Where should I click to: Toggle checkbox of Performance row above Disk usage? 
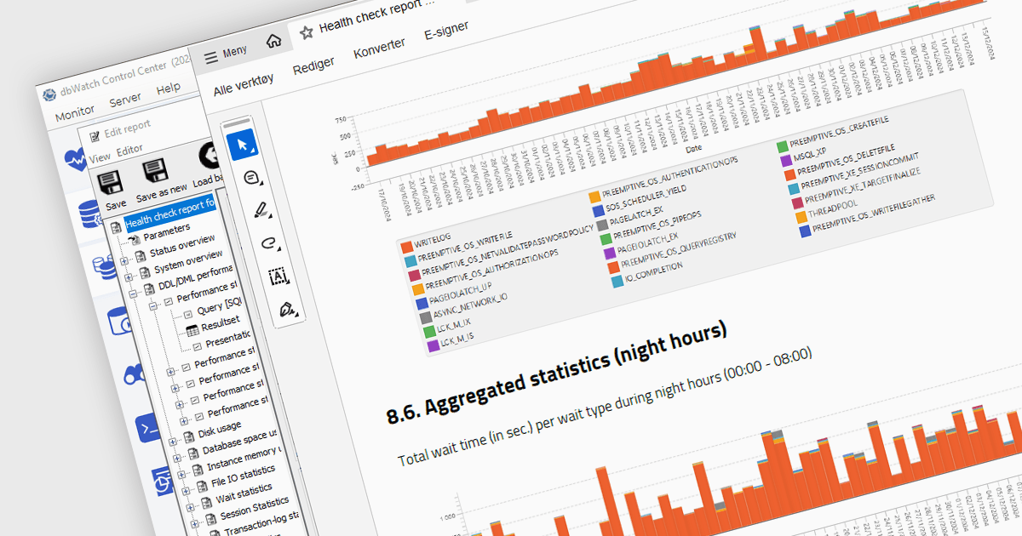click(x=200, y=415)
